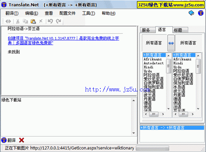This screenshot has width=206, height=152.
Task: Click the 翻译 button below the input box
Action: [x=8, y=140]
